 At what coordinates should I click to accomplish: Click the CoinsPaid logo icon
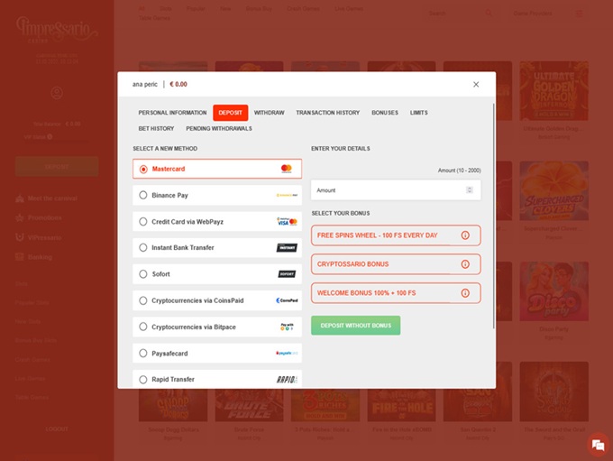coord(287,300)
